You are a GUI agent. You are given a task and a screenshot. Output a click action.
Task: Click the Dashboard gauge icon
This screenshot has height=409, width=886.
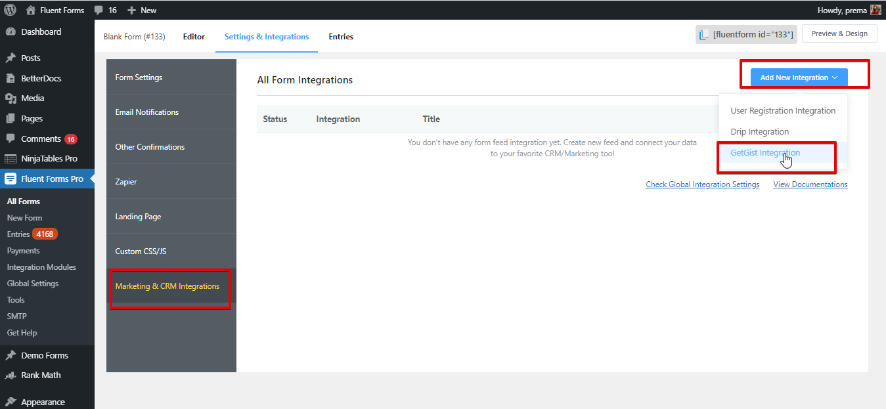pos(11,32)
